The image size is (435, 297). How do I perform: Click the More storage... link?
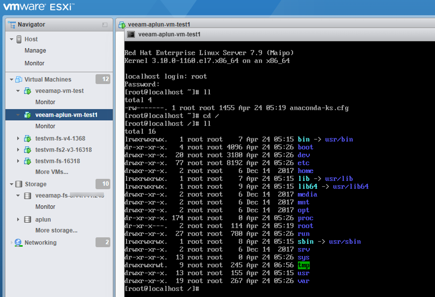[56, 231]
